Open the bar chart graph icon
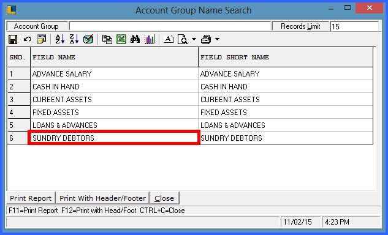The width and height of the screenshot is (388, 235). (150, 39)
